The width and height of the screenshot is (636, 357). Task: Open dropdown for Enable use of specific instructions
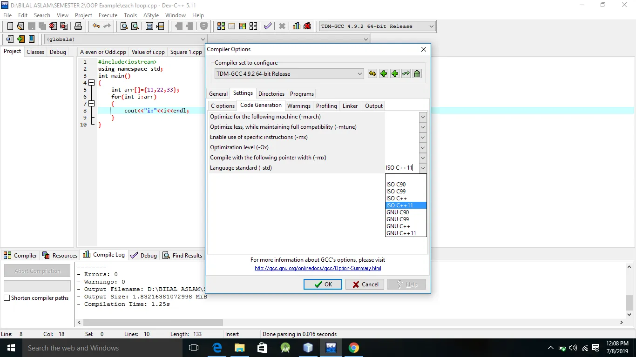423,137
